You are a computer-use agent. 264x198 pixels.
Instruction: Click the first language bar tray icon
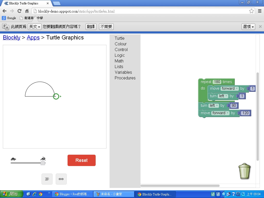[x=213, y=194]
